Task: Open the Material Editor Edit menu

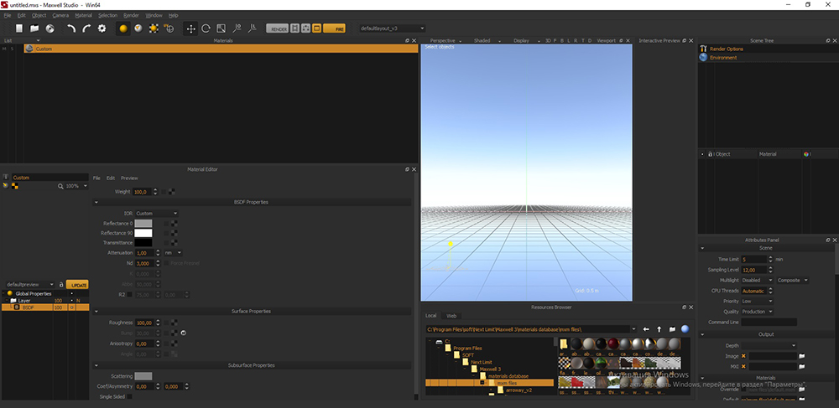Action: click(x=111, y=178)
